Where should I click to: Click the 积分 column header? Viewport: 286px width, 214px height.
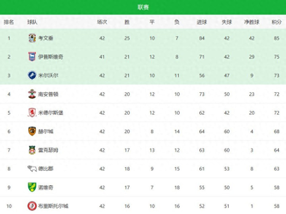click(276, 22)
